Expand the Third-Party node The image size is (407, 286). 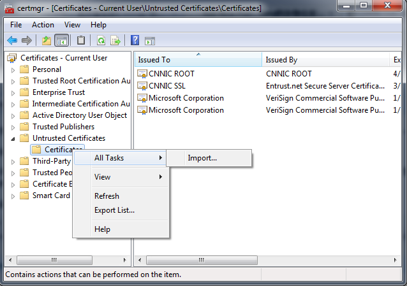click(13, 162)
